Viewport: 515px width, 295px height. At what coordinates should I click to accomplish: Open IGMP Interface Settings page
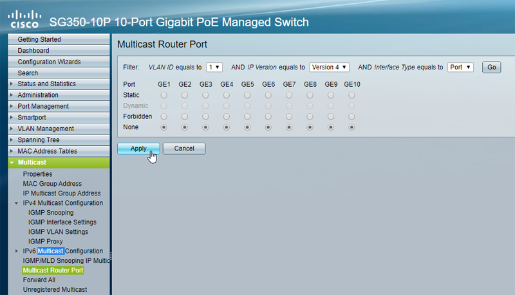tap(62, 222)
